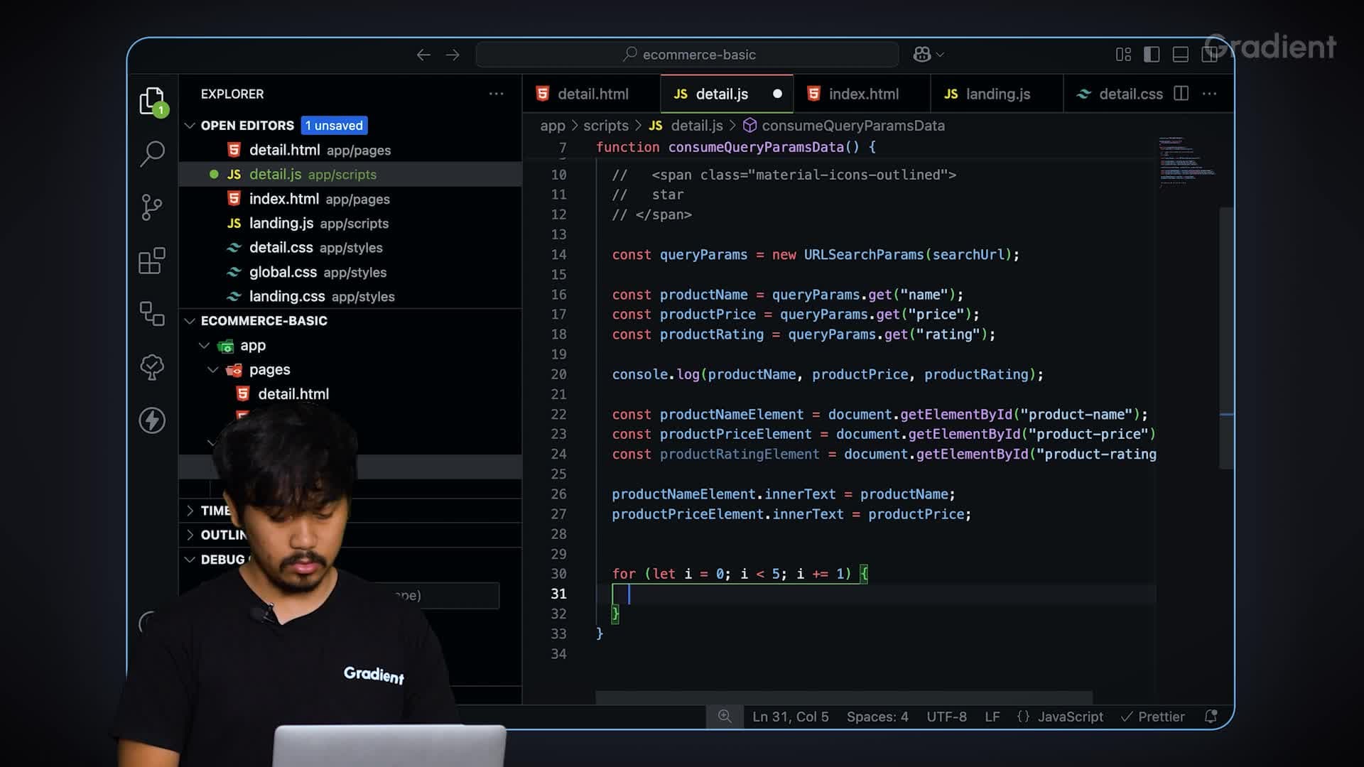Viewport: 1364px width, 767px height.
Task: Go back with the left arrow
Action: coord(423,55)
